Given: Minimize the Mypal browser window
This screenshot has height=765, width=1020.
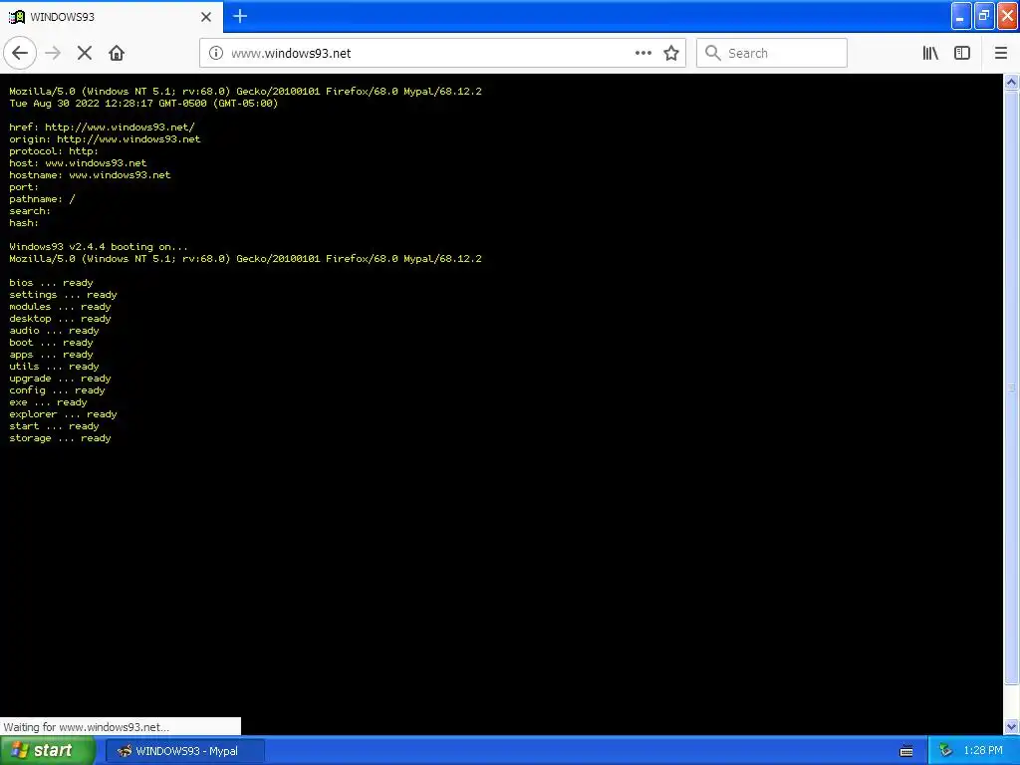Looking at the screenshot, I should pos(961,16).
